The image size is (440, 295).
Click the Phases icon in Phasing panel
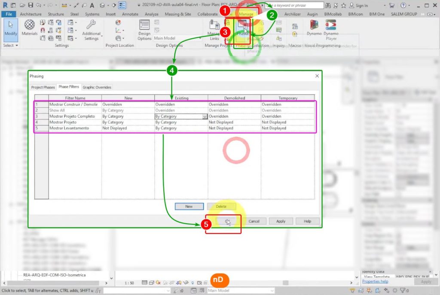point(243,28)
